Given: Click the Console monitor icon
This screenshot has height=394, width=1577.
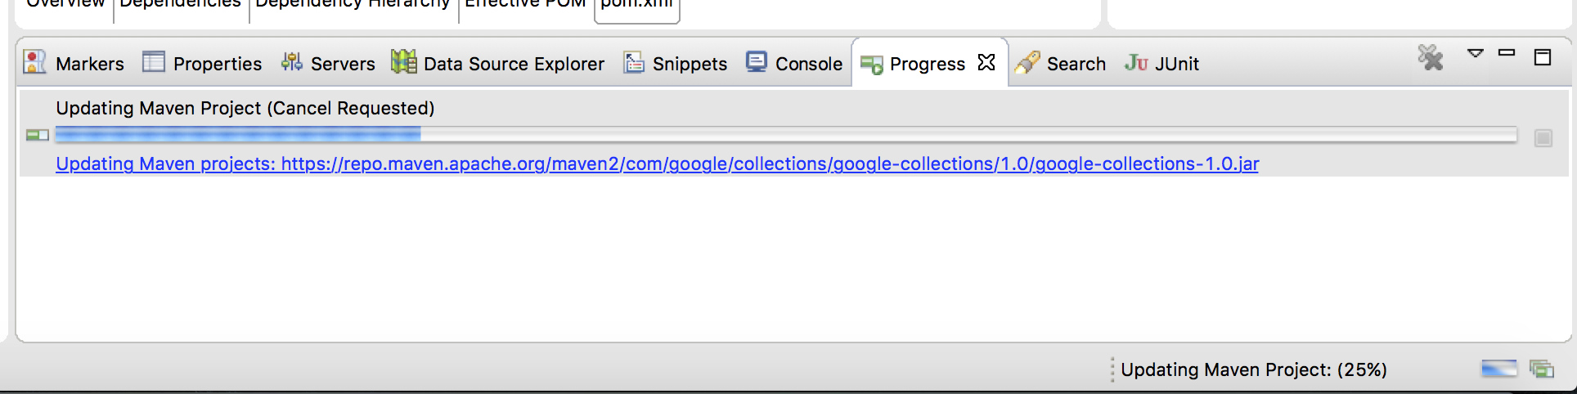Looking at the screenshot, I should pyautogui.click(x=757, y=62).
